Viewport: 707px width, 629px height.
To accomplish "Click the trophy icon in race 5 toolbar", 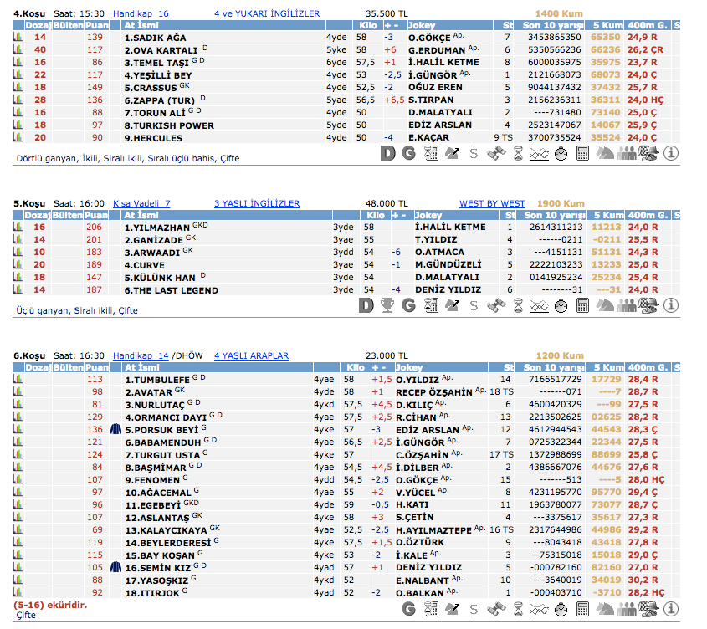I will 387,304.
